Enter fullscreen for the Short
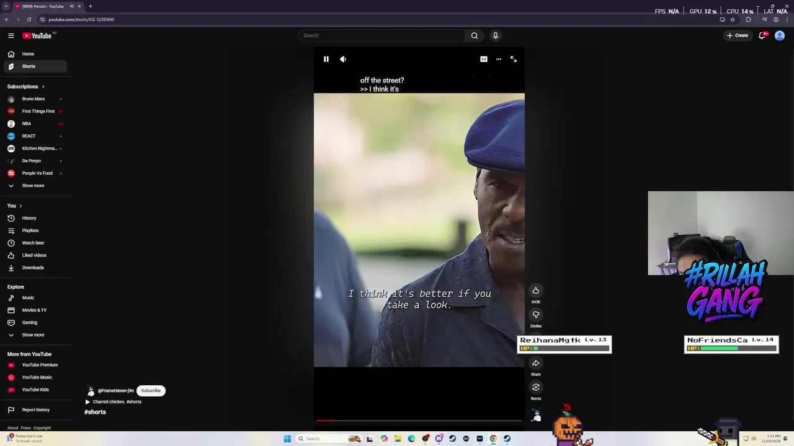 pyautogui.click(x=514, y=59)
